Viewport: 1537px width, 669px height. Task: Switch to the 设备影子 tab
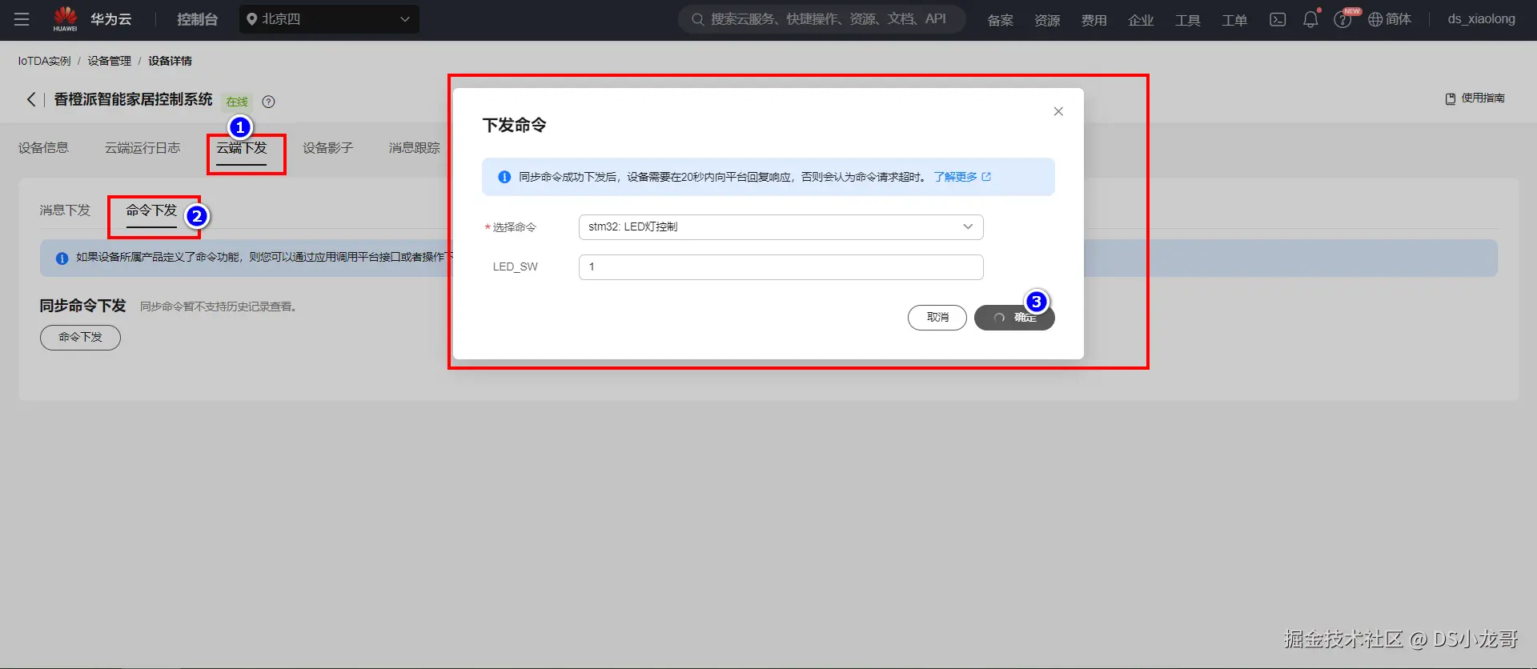tap(328, 148)
